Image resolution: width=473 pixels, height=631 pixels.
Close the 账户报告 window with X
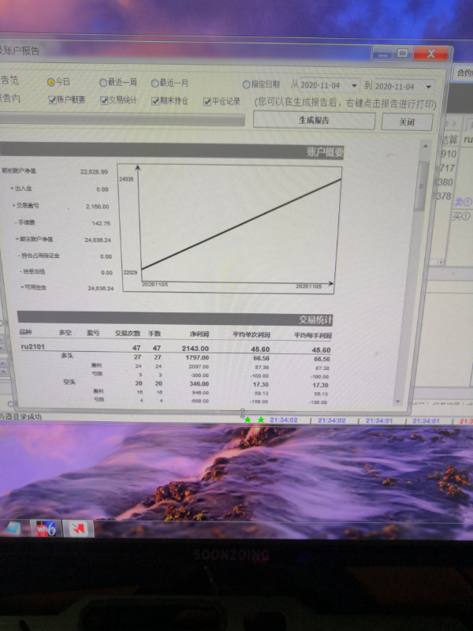[x=430, y=54]
